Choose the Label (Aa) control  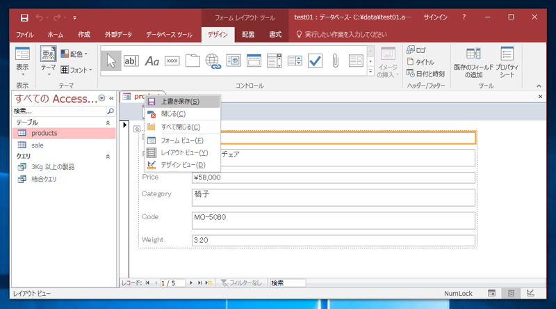coord(152,61)
